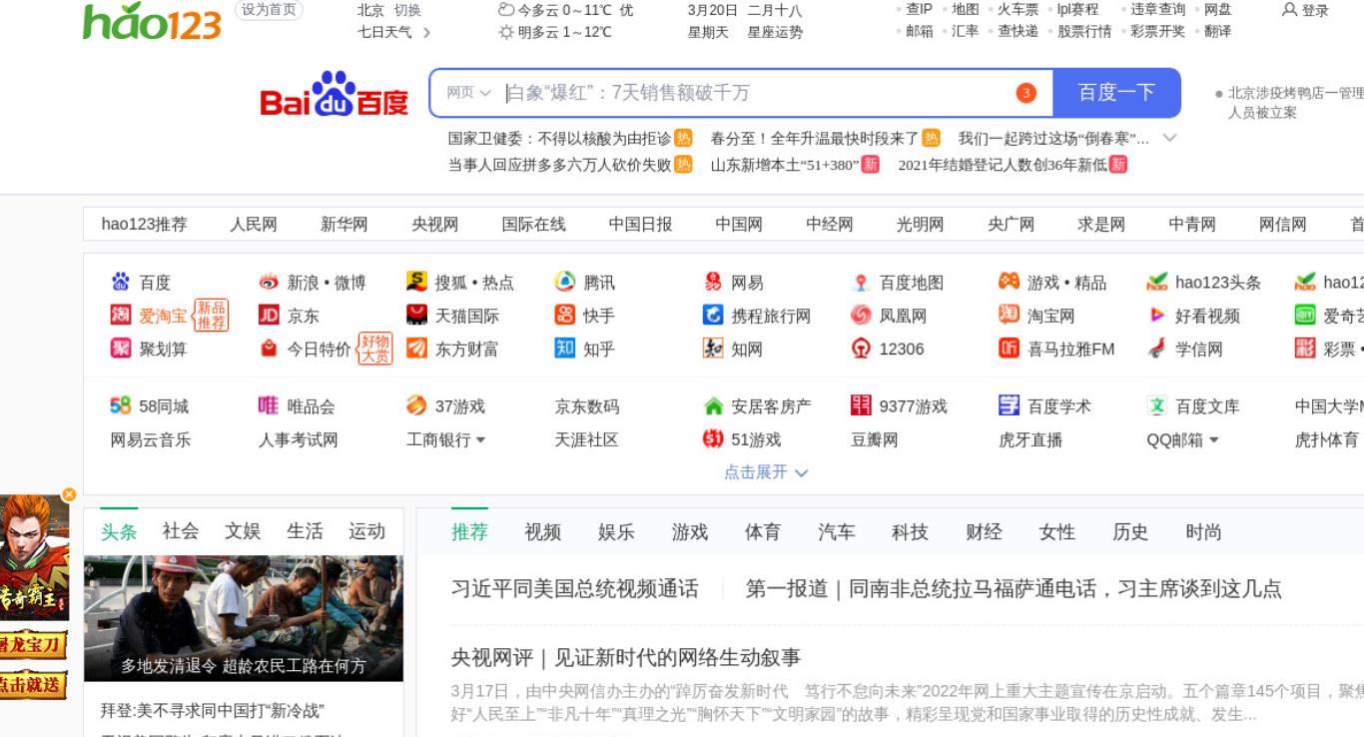Viewport: 1364px width, 737px height.
Task: Click the 百度一下 search button
Action: coord(1116,93)
